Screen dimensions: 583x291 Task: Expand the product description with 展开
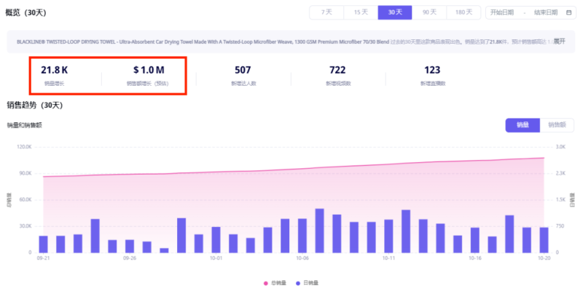click(559, 41)
